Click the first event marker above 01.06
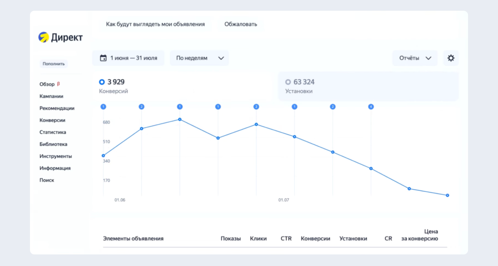The width and height of the screenshot is (498, 266). click(103, 107)
